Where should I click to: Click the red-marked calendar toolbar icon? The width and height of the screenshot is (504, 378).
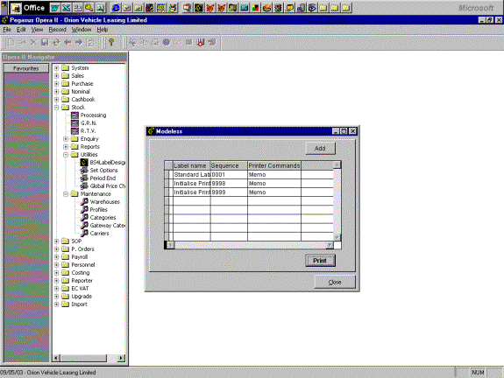point(201,42)
